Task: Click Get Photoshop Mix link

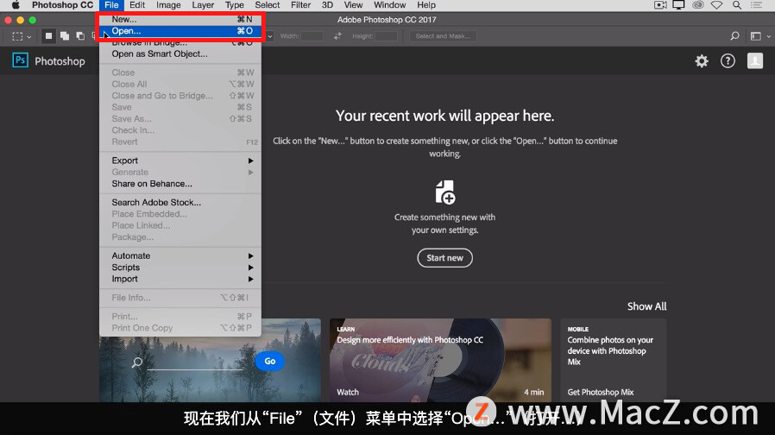Action: [x=600, y=392]
